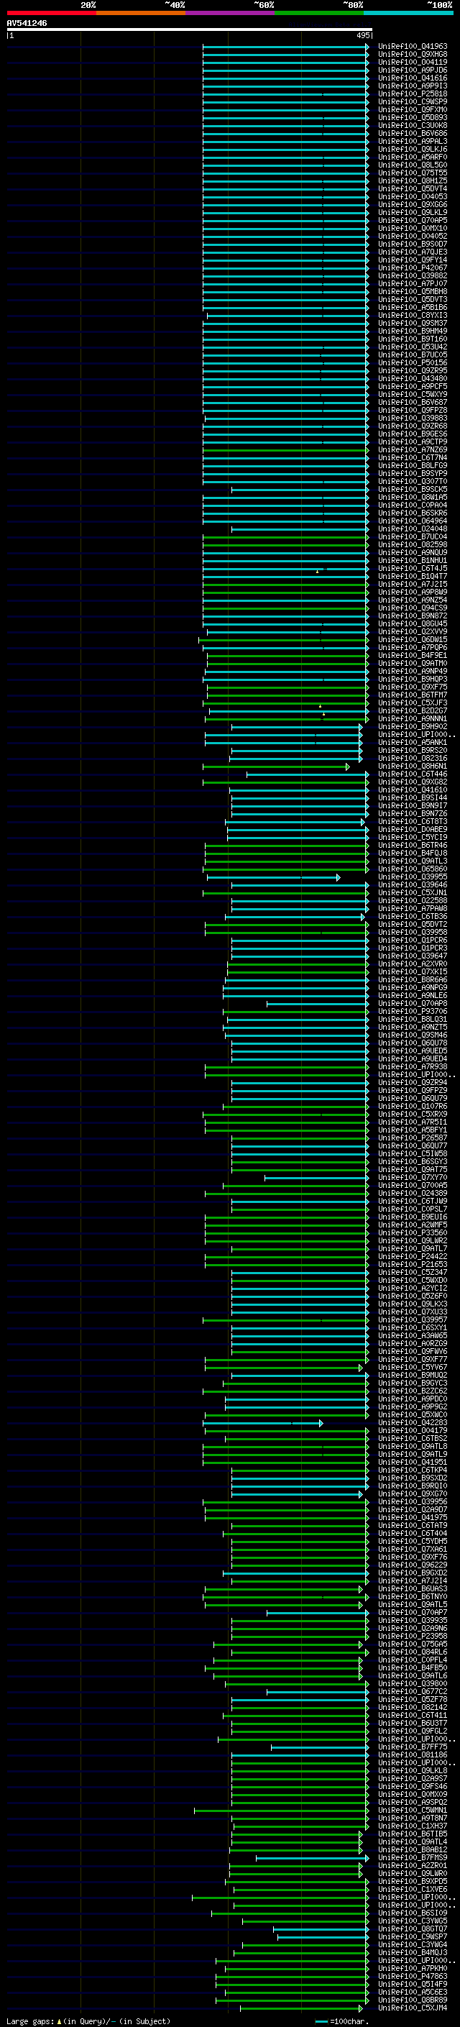Open hit UniRef100_Q41610

point(413,790)
